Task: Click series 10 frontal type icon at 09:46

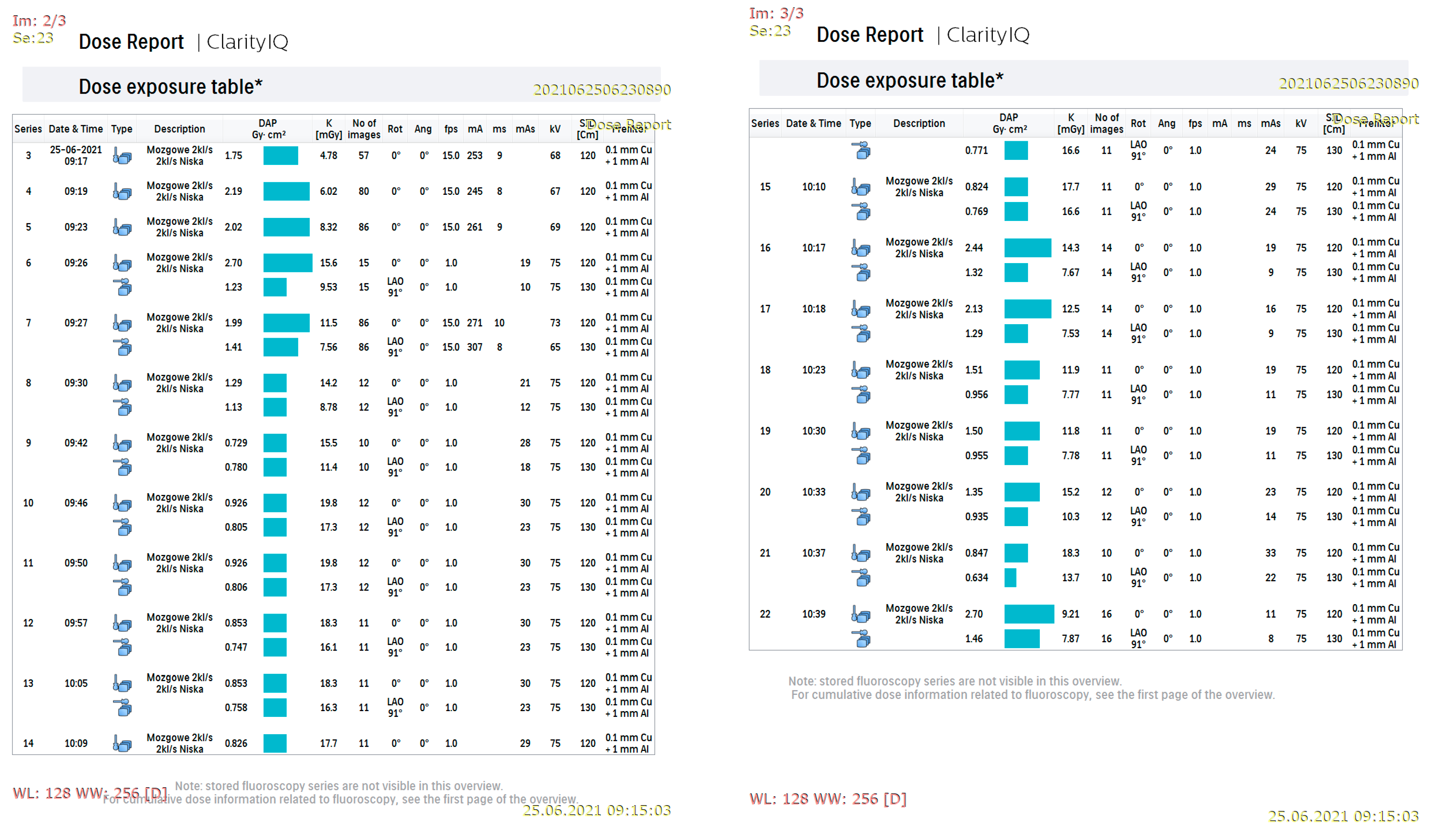Action: [x=122, y=503]
